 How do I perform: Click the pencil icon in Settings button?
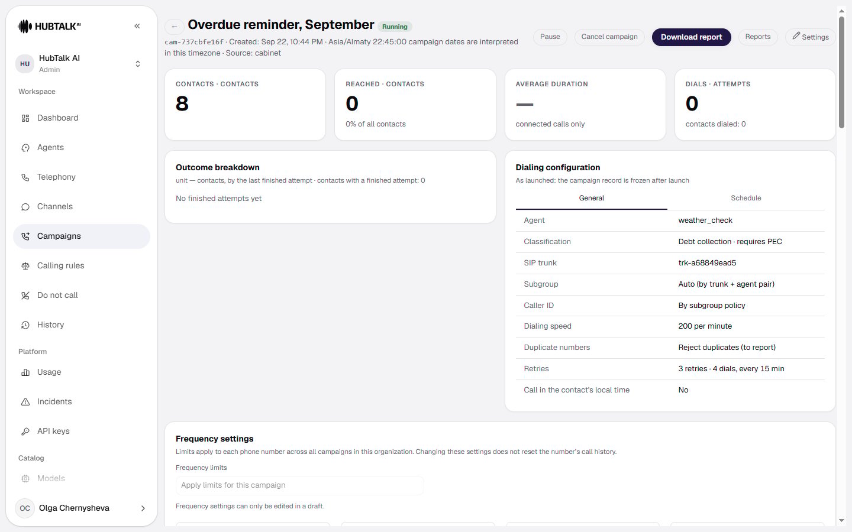click(796, 36)
